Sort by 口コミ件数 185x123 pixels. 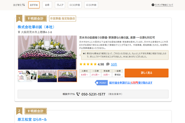click(91, 5)
